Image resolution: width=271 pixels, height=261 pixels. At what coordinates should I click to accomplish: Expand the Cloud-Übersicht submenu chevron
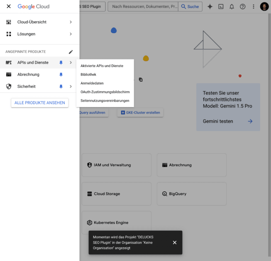point(71,22)
